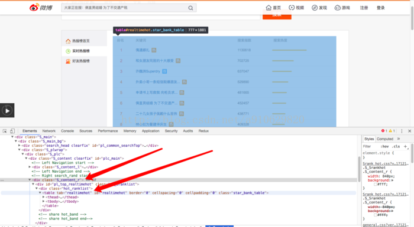The image size is (414, 227).
Task: Click the Weibo logo
Action: [x=41, y=8]
